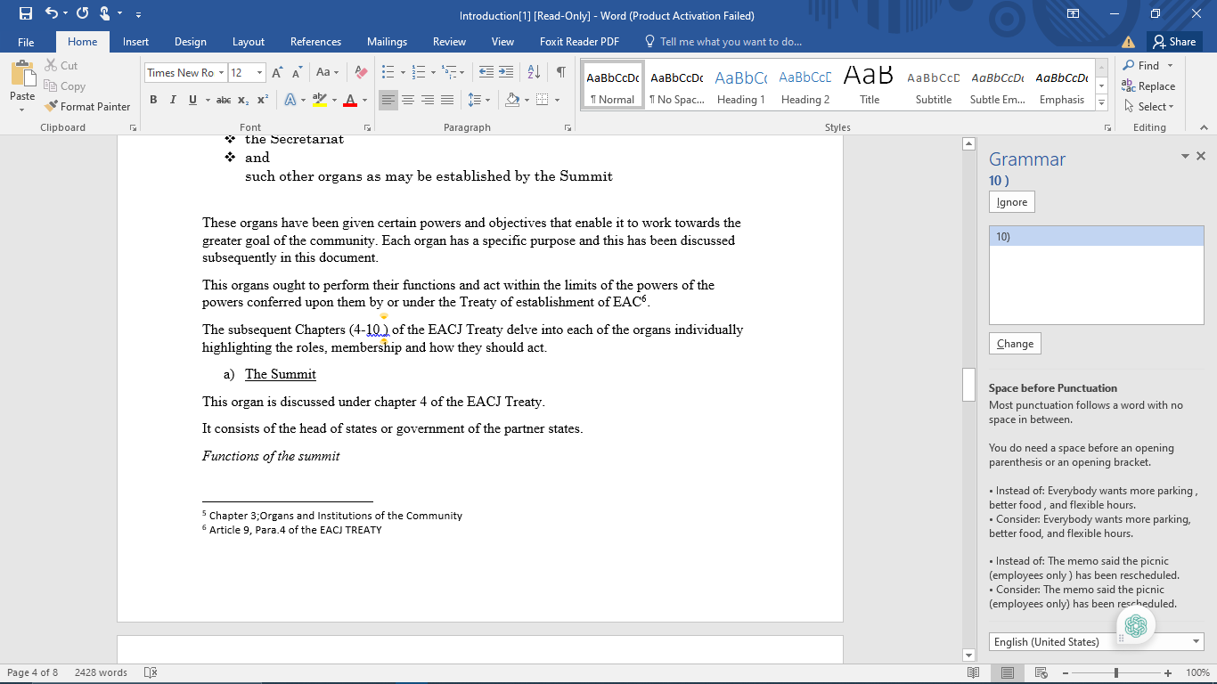The height and width of the screenshot is (684, 1217).
Task: Toggle Italic text formatting
Action: coord(173,100)
